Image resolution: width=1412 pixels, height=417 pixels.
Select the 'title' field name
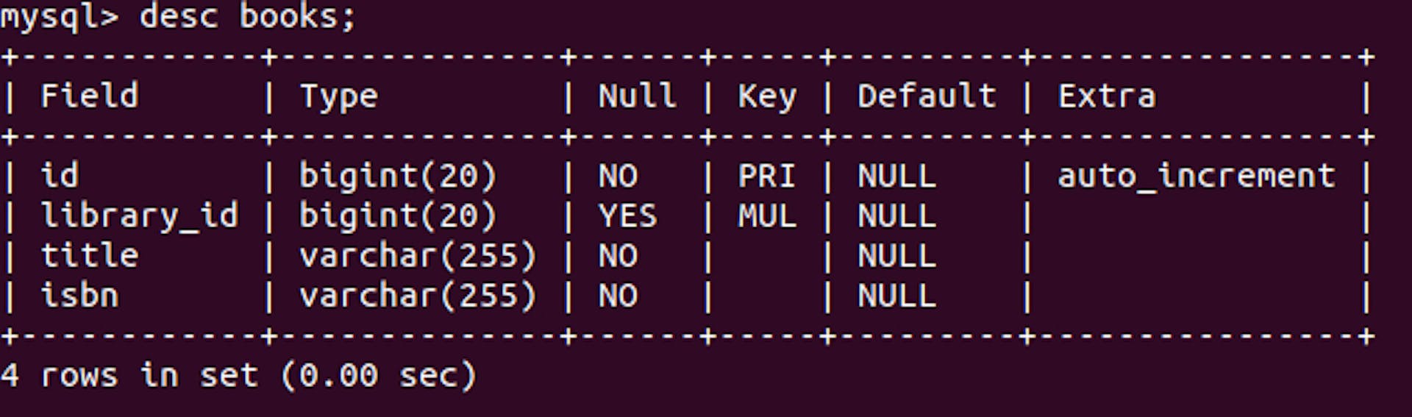pyautogui.click(x=89, y=255)
